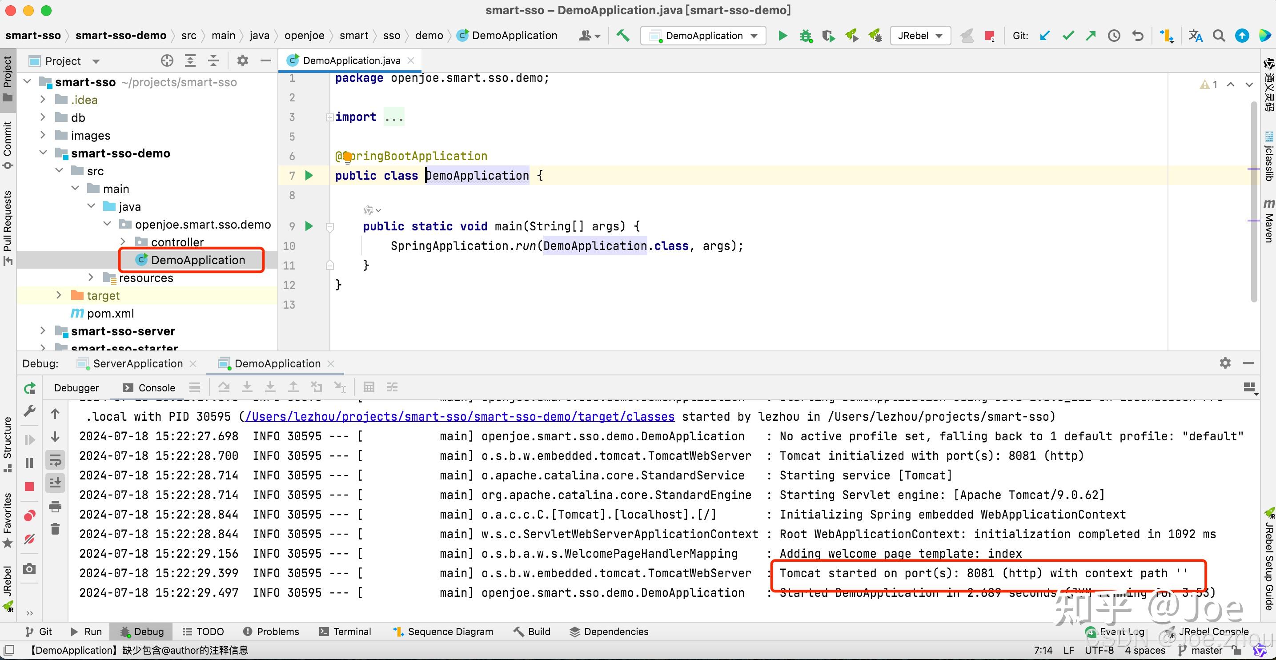Click the Rerun DemoApplication icon in Debug panel
The height and width of the screenshot is (660, 1276).
(x=30, y=388)
